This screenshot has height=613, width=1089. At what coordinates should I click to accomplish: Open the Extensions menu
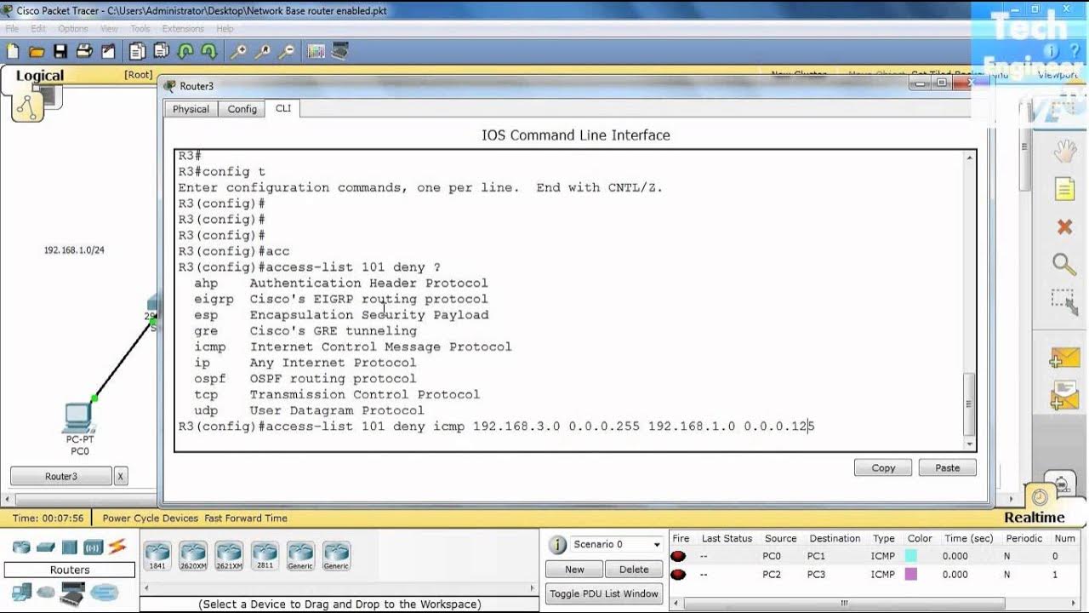183,29
